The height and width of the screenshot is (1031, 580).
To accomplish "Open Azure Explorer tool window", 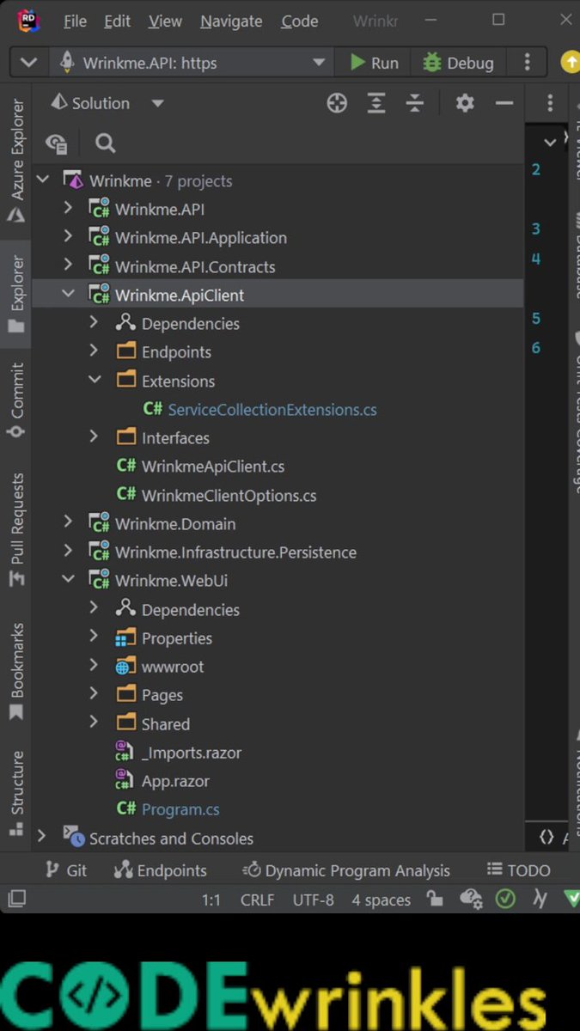I will tap(16, 162).
